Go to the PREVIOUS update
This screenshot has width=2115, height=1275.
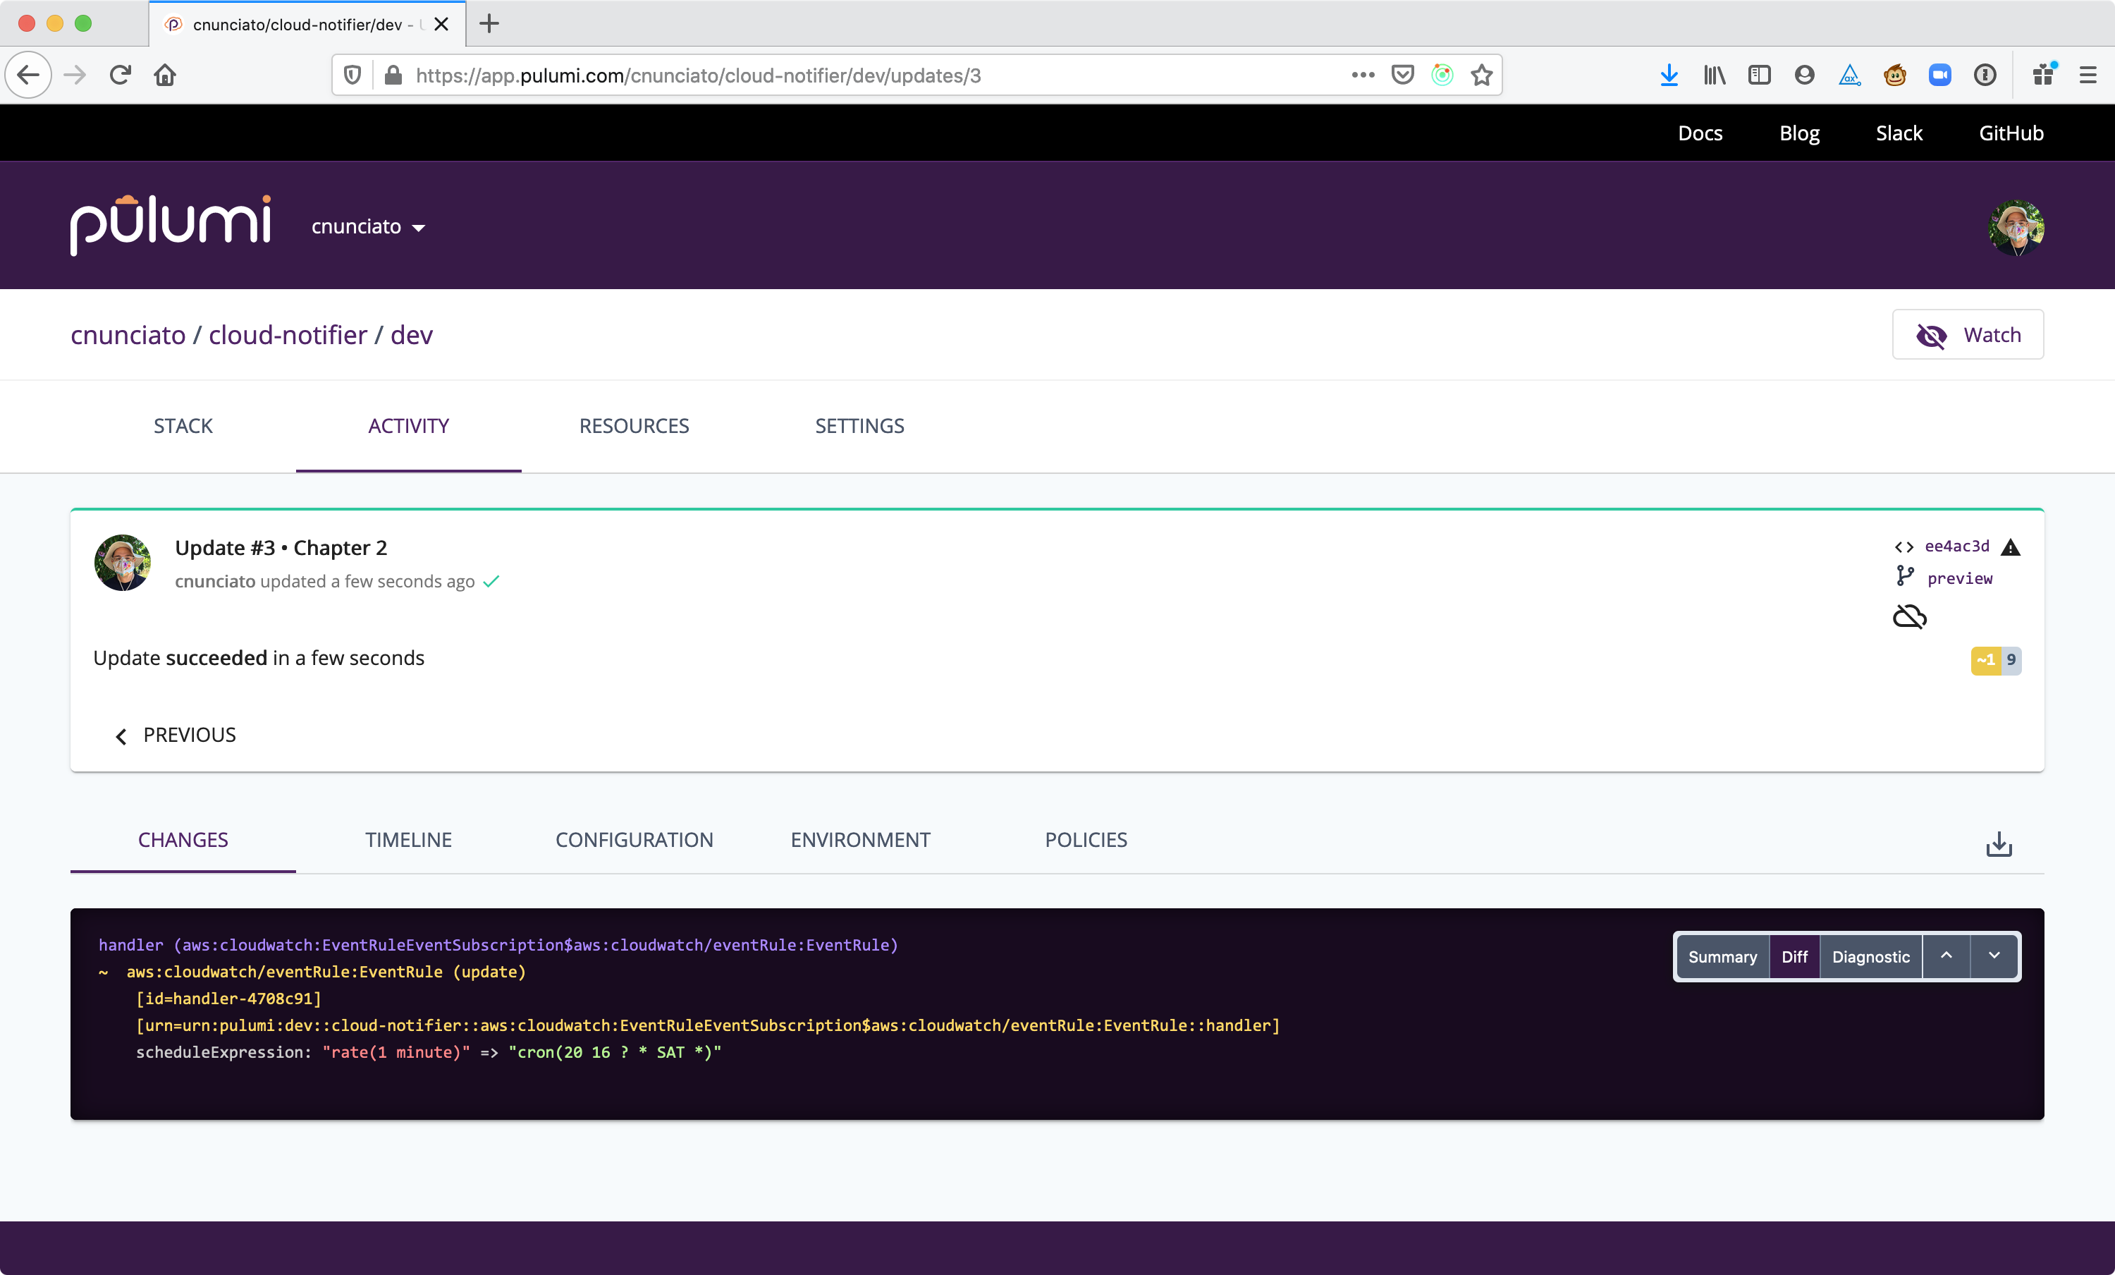(175, 735)
